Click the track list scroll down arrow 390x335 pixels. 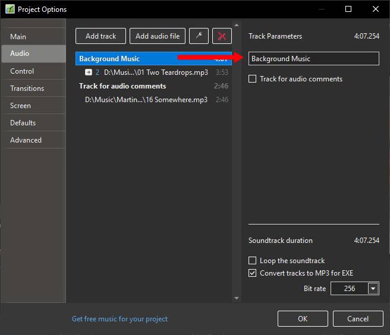click(x=237, y=298)
